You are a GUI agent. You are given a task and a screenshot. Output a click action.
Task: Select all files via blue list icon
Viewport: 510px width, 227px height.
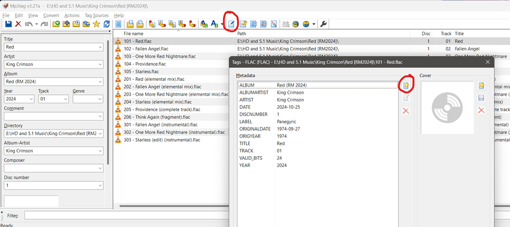(x=118, y=24)
